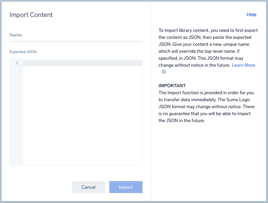Image resolution: width=268 pixels, height=203 pixels.
Task: Click the IMPORTANT heading in help panel
Action: coord(172,86)
